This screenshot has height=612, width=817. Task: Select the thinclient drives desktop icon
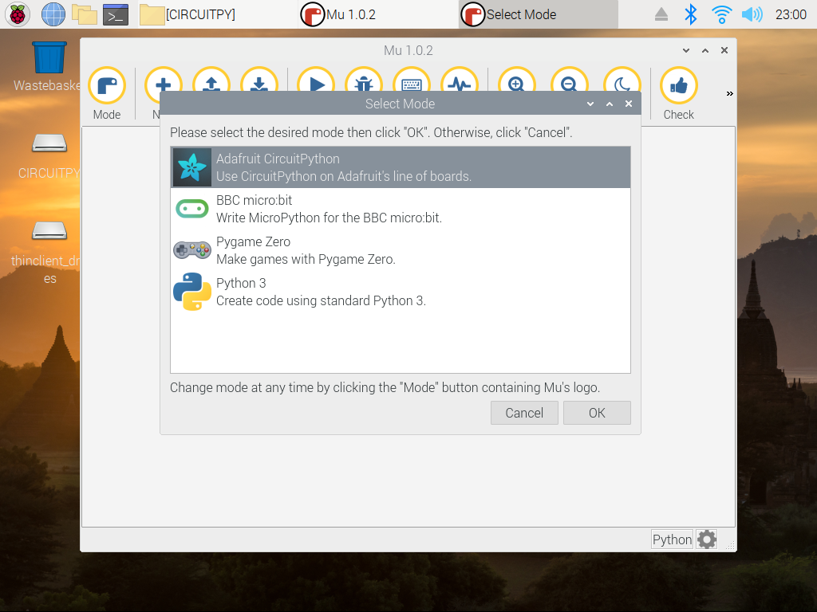coord(49,253)
